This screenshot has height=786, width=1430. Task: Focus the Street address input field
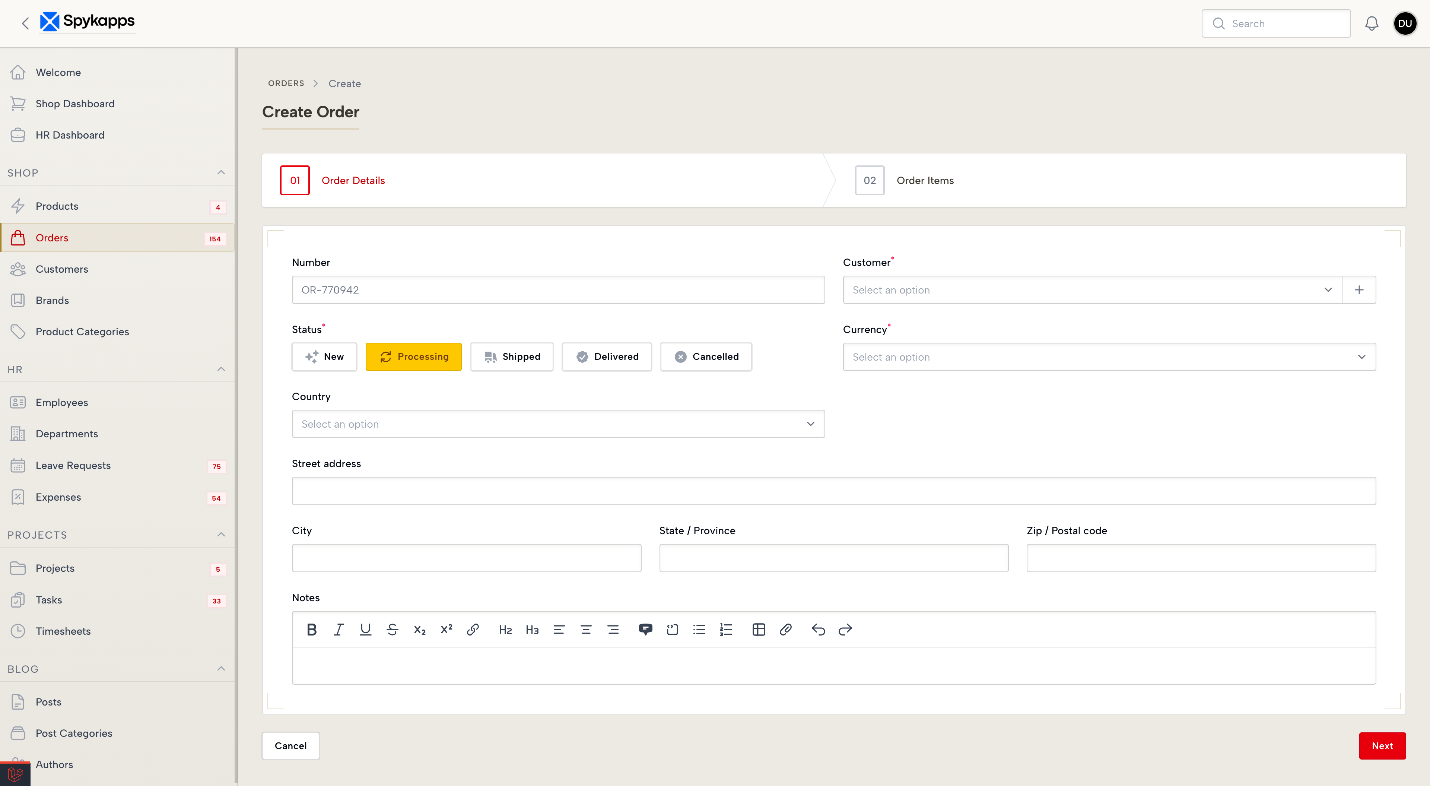[833, 491]
